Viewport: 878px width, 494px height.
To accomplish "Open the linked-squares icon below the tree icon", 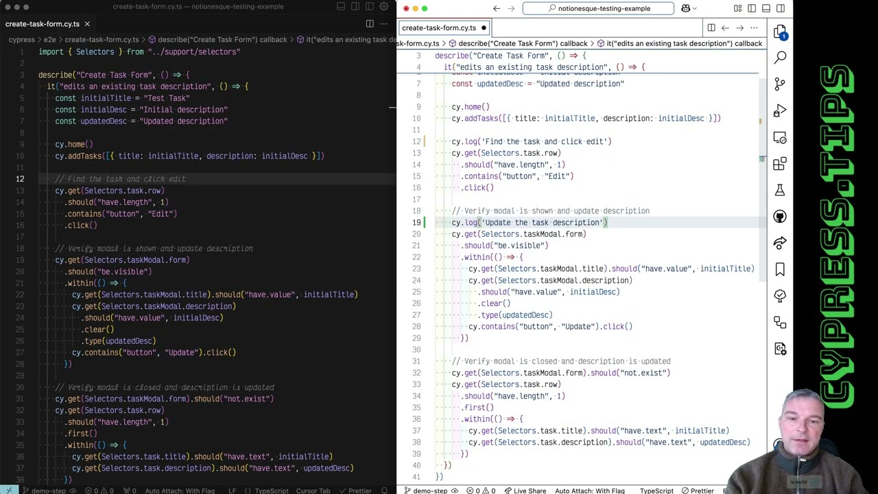I will click(780, 322).
